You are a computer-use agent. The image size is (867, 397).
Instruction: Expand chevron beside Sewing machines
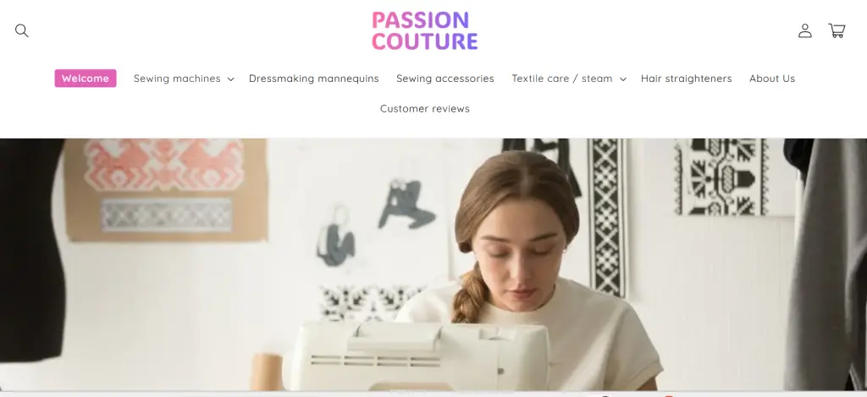(230, 79)
